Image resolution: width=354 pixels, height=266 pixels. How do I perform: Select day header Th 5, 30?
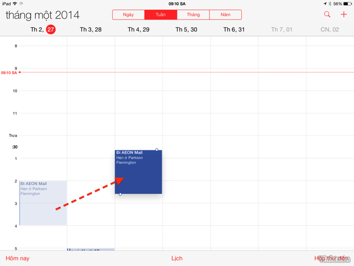tap(186, 30)
